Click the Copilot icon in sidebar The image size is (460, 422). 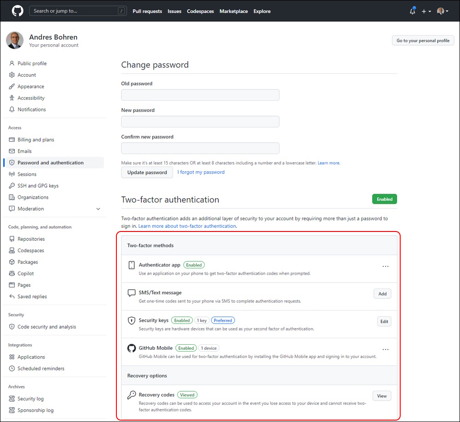point(12,273)
